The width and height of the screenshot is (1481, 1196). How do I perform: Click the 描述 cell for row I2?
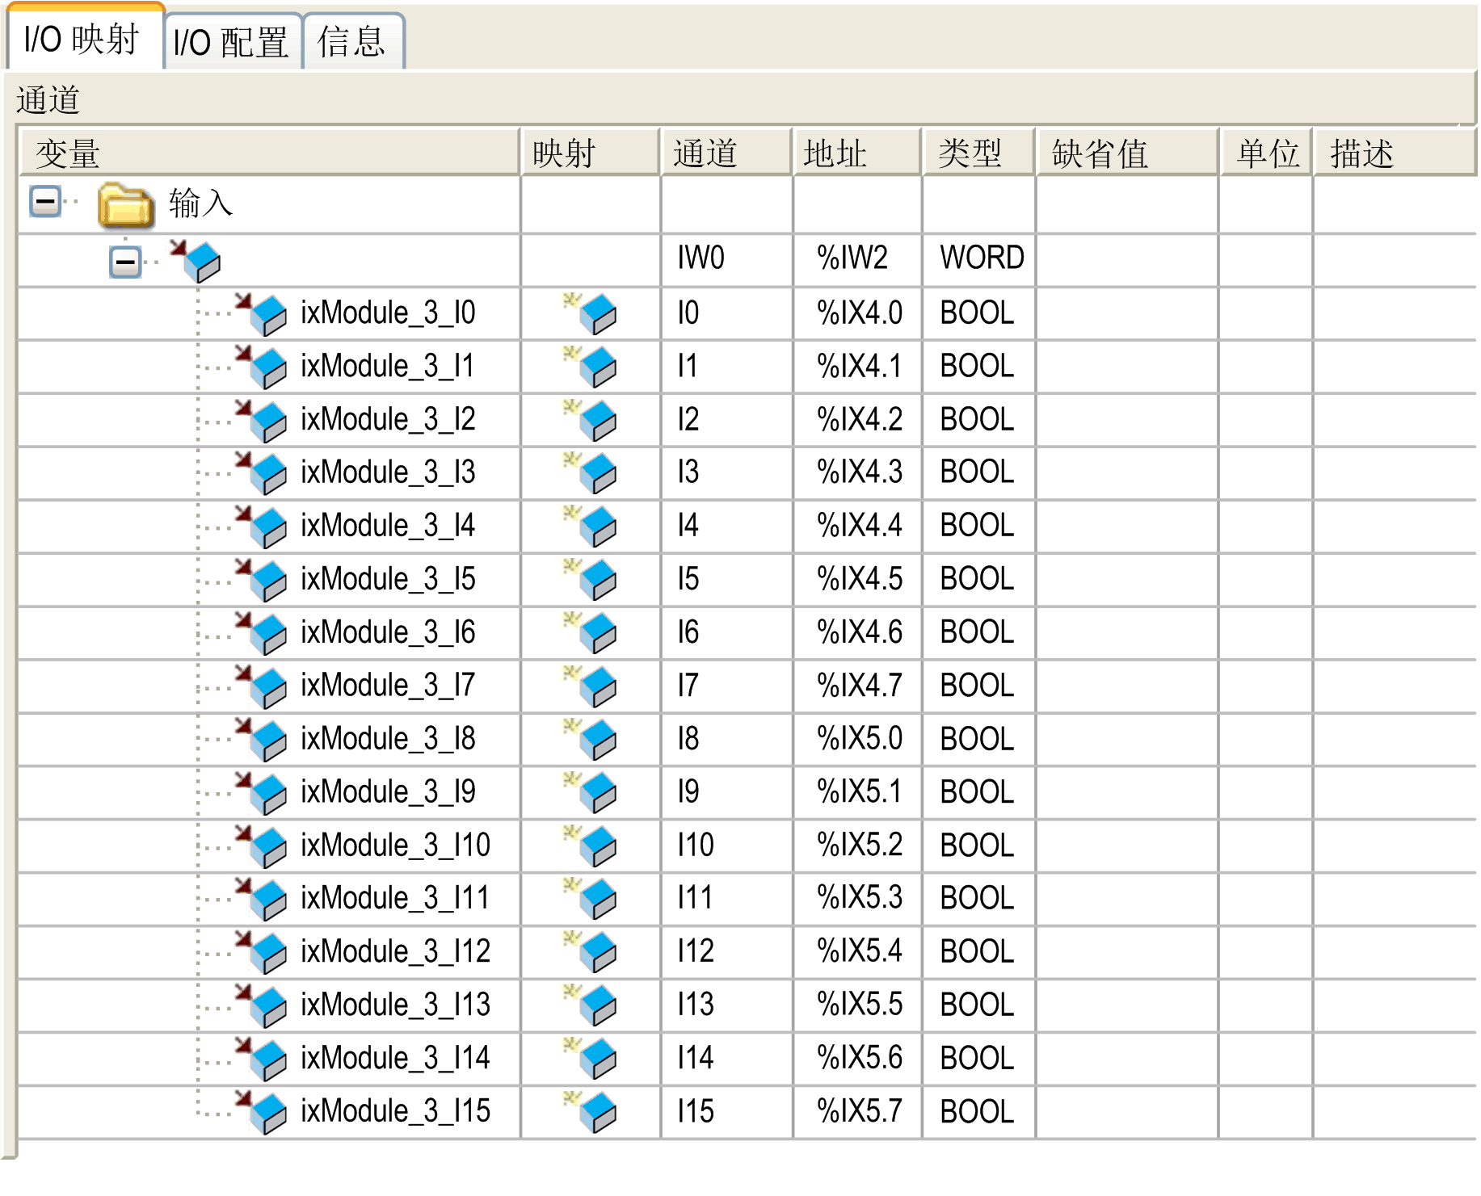tap(1393, 420)
